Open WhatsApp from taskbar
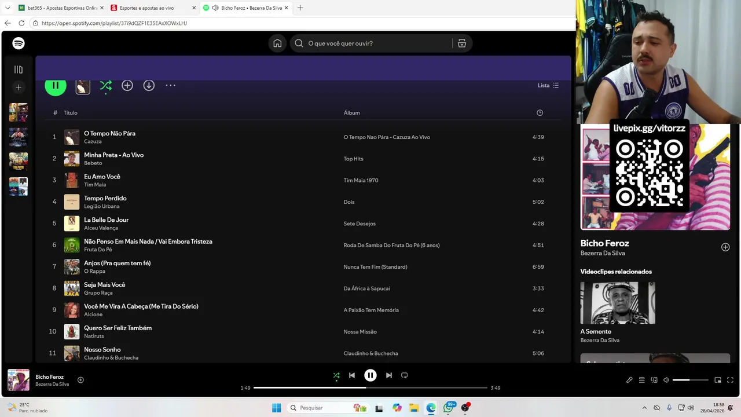 click(448, 408)
